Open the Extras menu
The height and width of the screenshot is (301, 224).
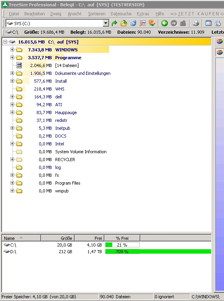point(143,14)
